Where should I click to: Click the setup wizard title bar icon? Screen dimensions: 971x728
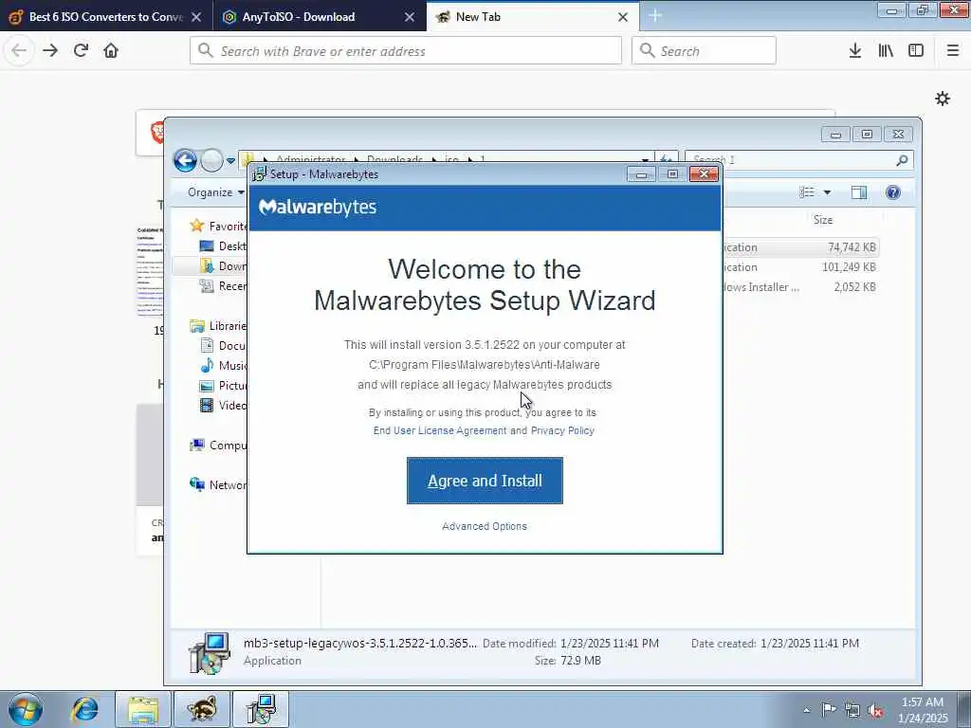point(259,174)
